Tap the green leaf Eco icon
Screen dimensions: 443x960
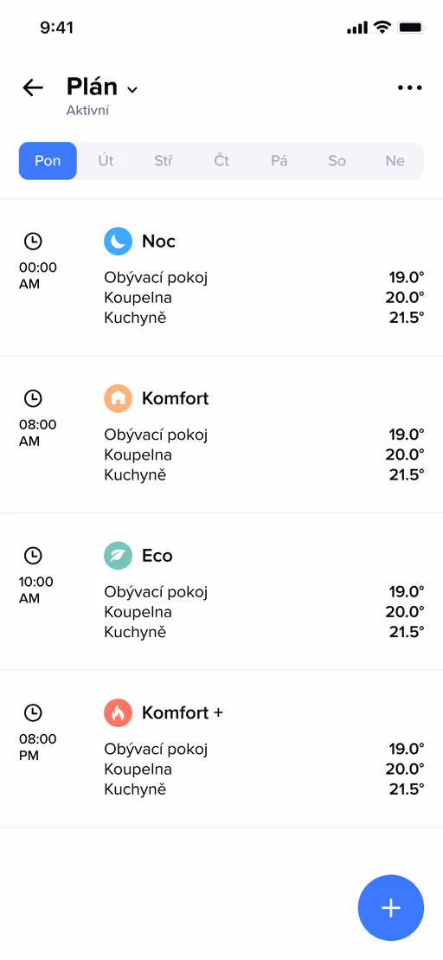[x=118, y=556]
